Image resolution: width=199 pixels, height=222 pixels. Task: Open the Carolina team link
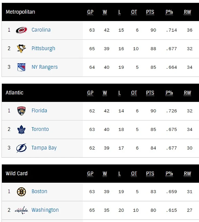click(x=41, y=30)
